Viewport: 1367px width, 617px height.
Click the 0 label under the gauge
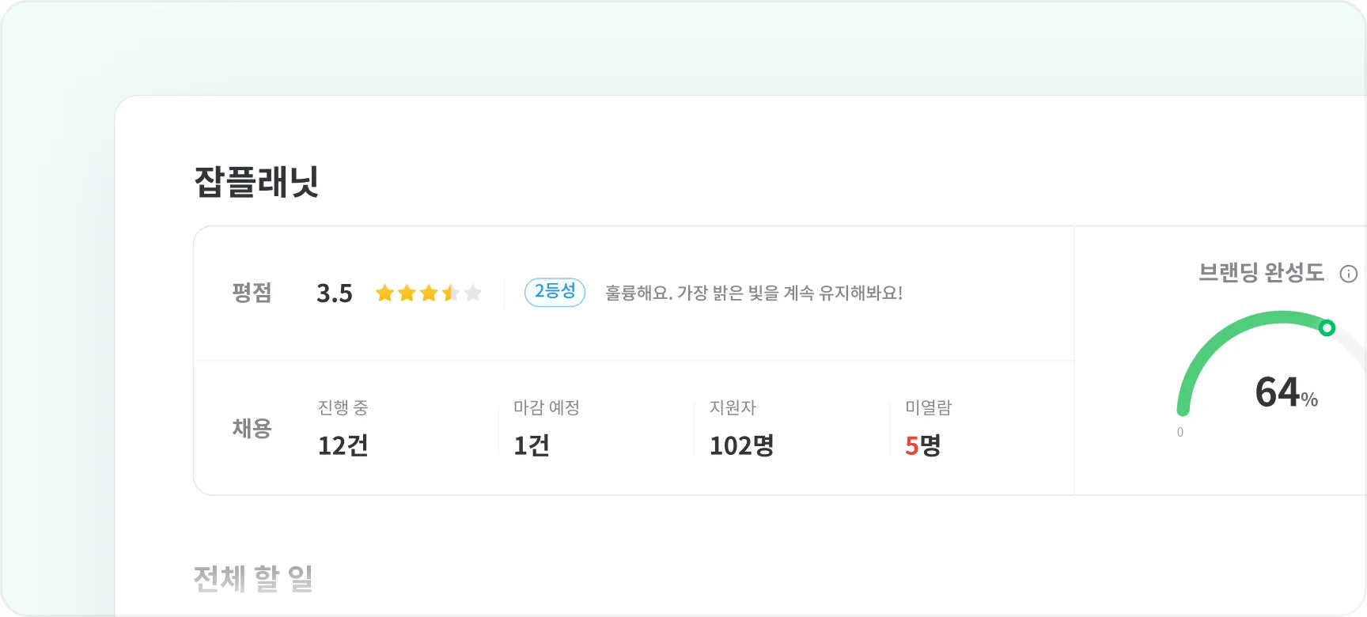point(1180,433)
